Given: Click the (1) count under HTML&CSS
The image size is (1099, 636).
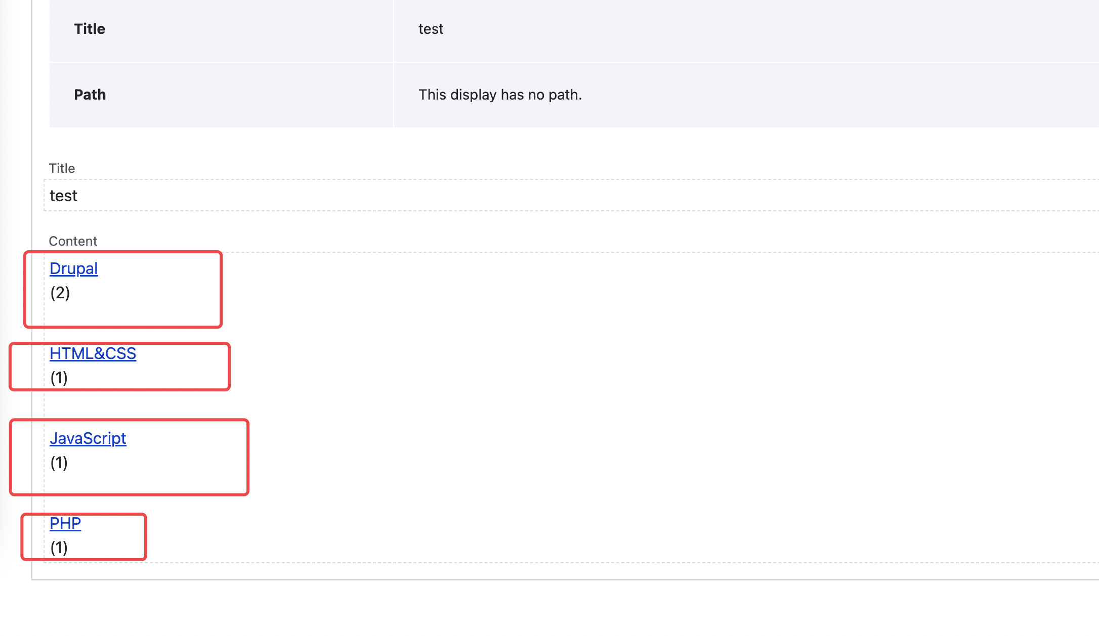Looking at the screenshot, I should (59, 378).
